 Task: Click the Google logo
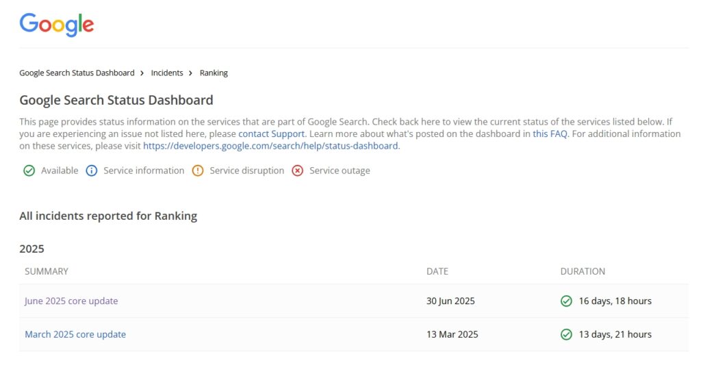57,24
